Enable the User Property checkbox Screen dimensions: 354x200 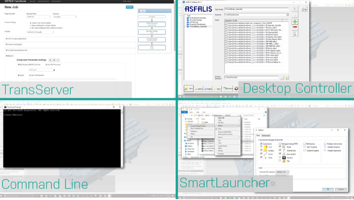pyautogui.click(x=304, y=146)
